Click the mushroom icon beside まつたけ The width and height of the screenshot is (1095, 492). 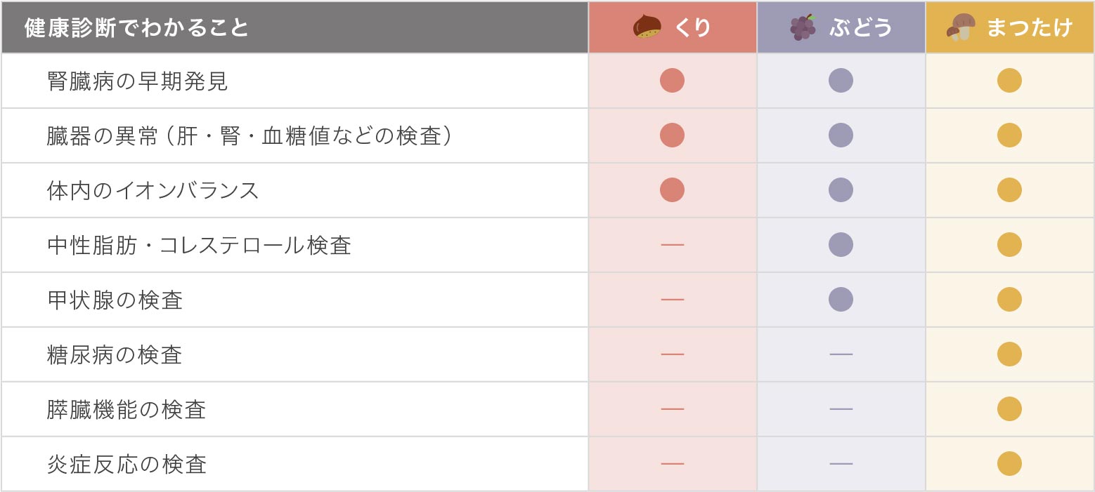click(961, 27)
